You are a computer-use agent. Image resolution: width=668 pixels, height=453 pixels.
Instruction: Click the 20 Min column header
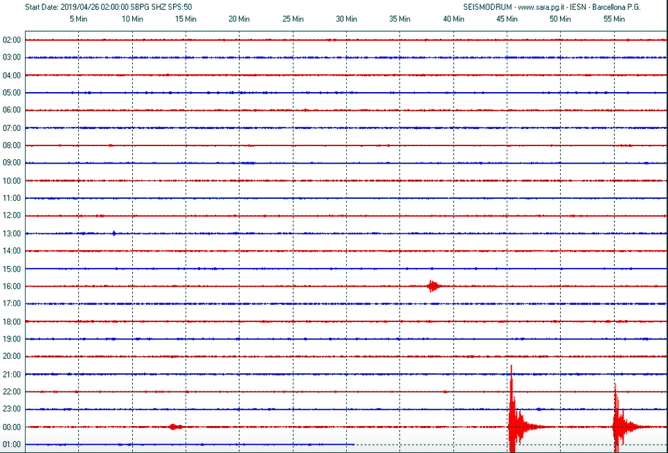tap(239, 19)
